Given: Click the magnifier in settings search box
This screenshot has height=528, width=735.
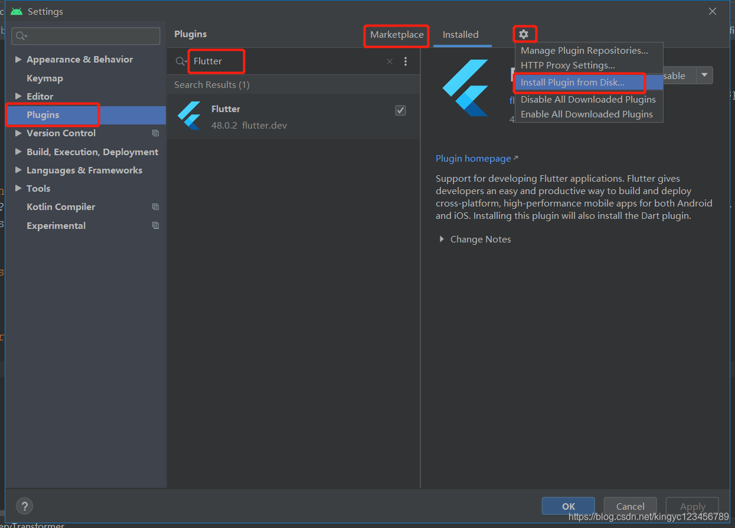Looking at the screenshot, I should 22,36.
